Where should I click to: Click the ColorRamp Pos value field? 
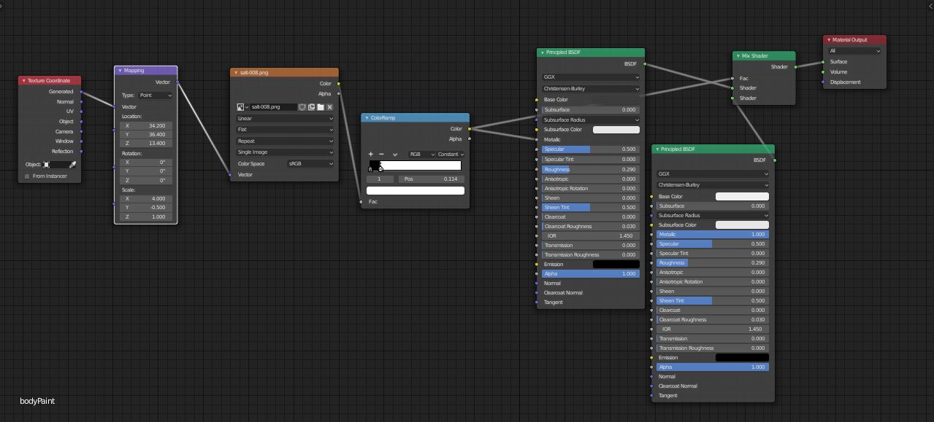431,179
